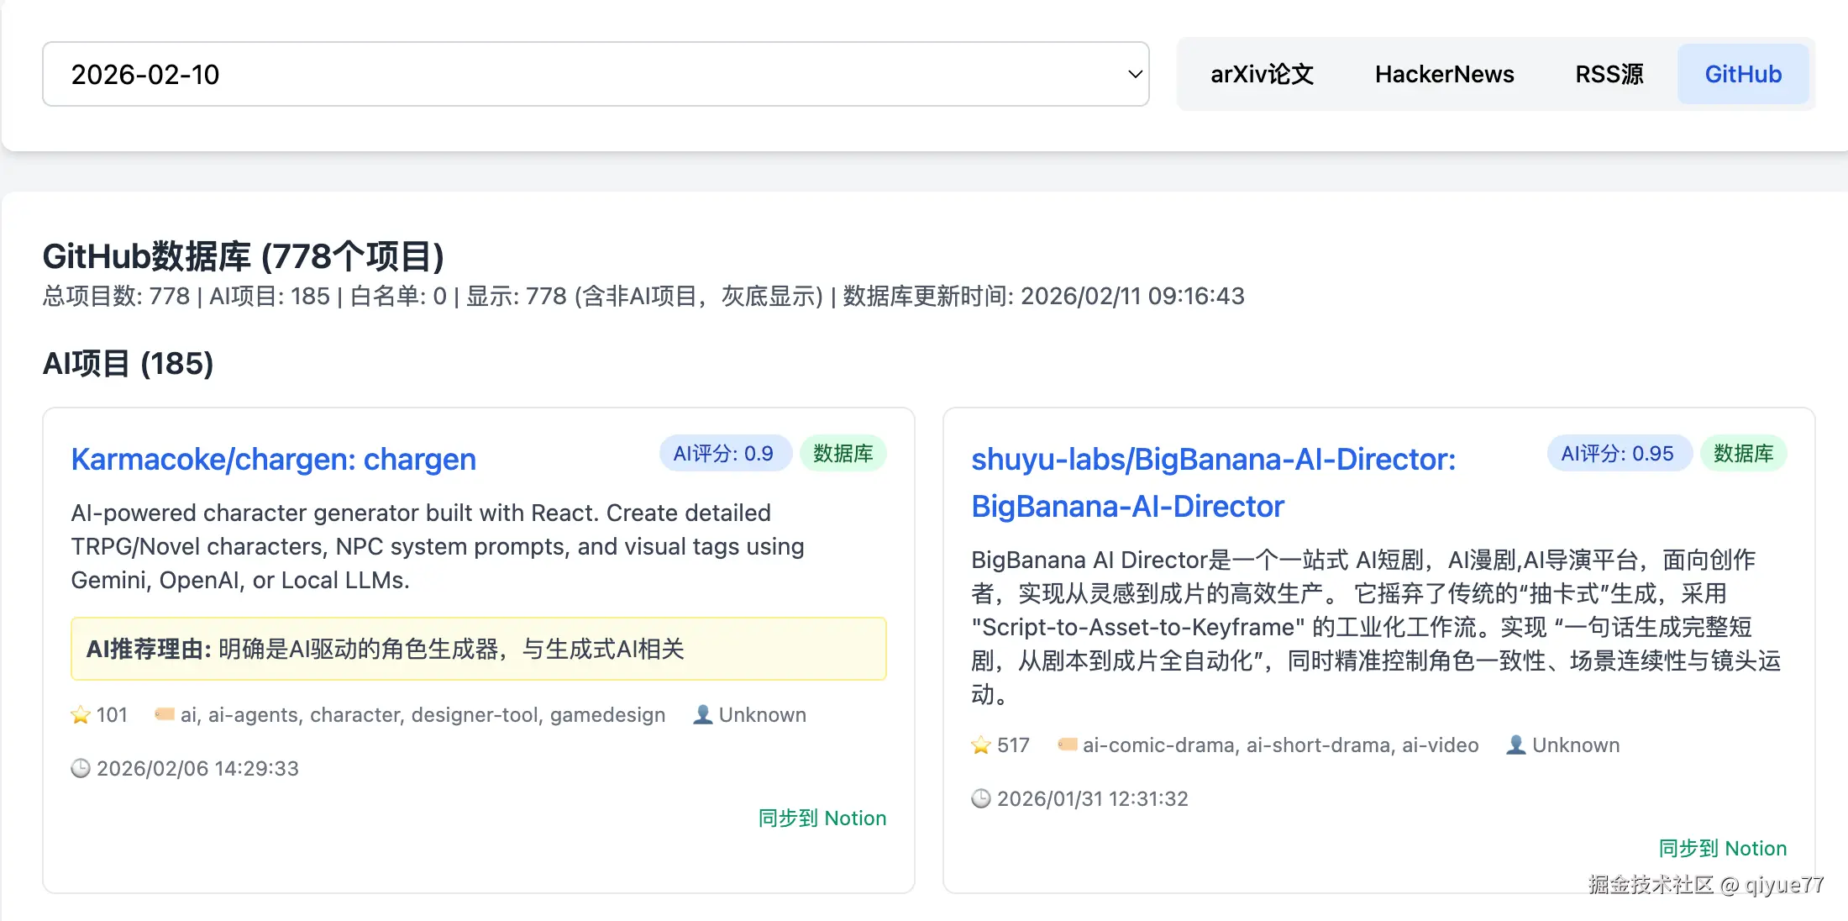Screen dimensions: 1848x921
Task: Open the Karmacoke/chargen project link
Action: point(273,460)
